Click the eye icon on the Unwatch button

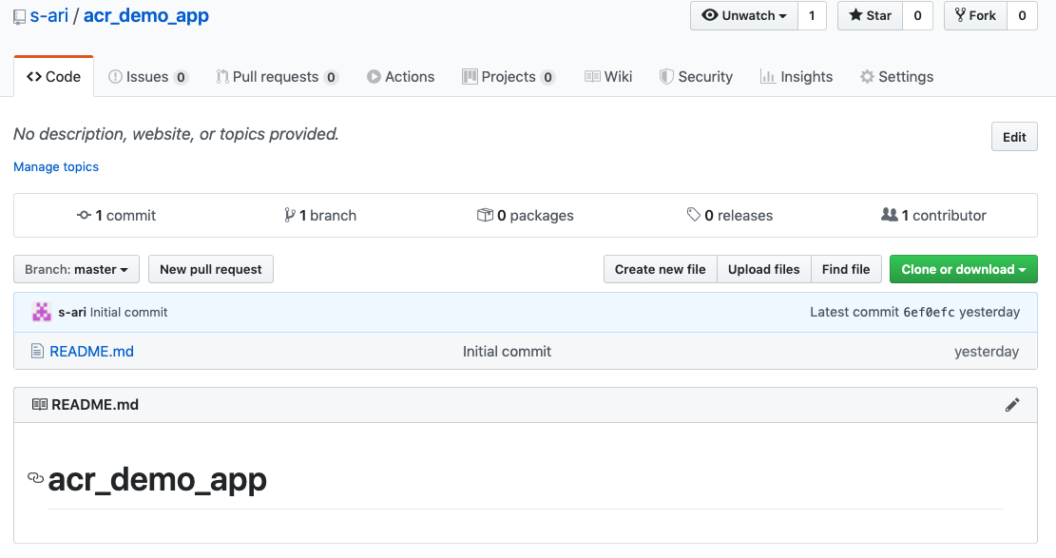click(x=710, y=15)
